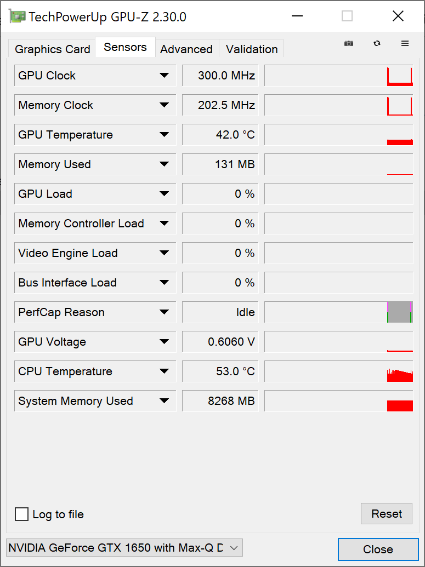
Task: Expand the CPU Temperature sensor dropdown
Action: click(164, 371)
